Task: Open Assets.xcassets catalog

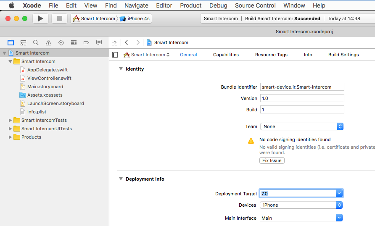Action: click(45, 95)
